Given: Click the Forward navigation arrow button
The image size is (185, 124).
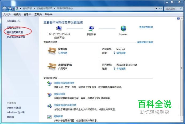Looking at the screenshot, I should pos(10,9).
